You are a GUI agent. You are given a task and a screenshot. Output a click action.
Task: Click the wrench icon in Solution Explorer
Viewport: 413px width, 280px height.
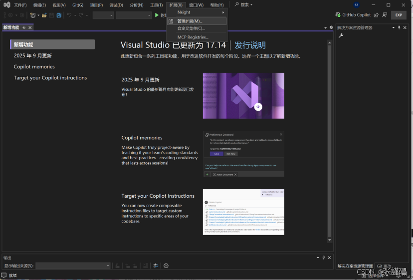tap(341, 35)
